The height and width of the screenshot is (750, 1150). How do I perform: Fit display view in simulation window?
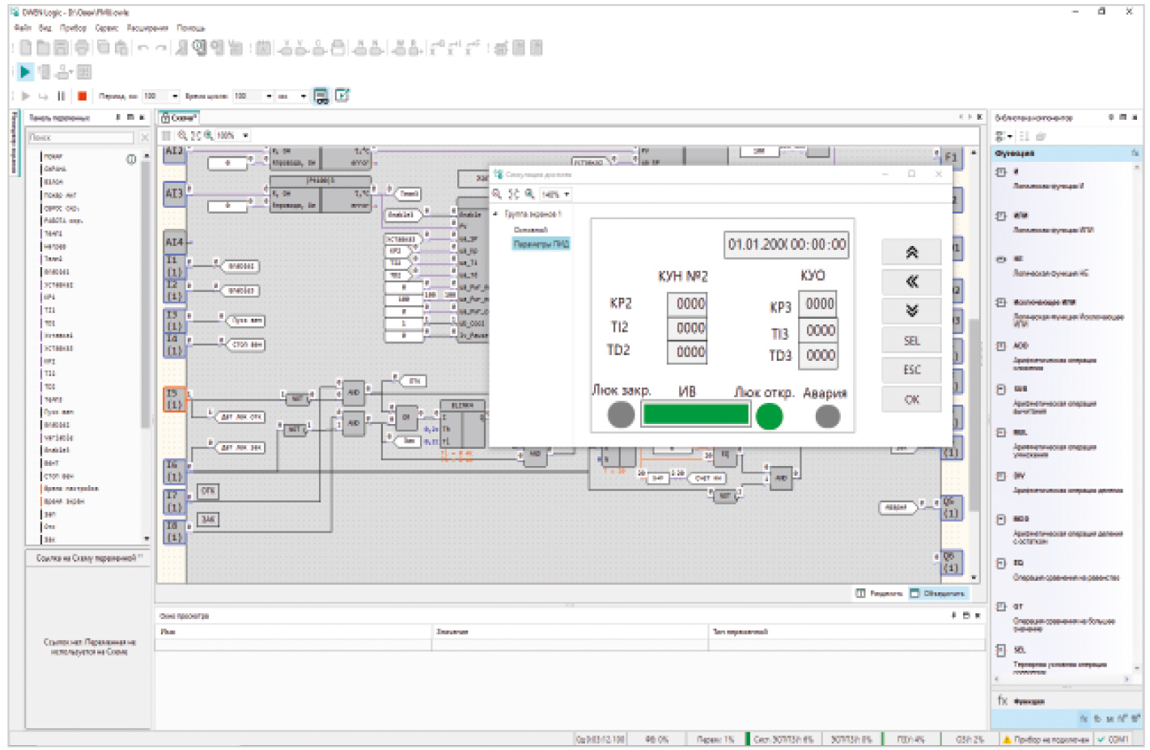pyautogui.click(x=513, y=194)
